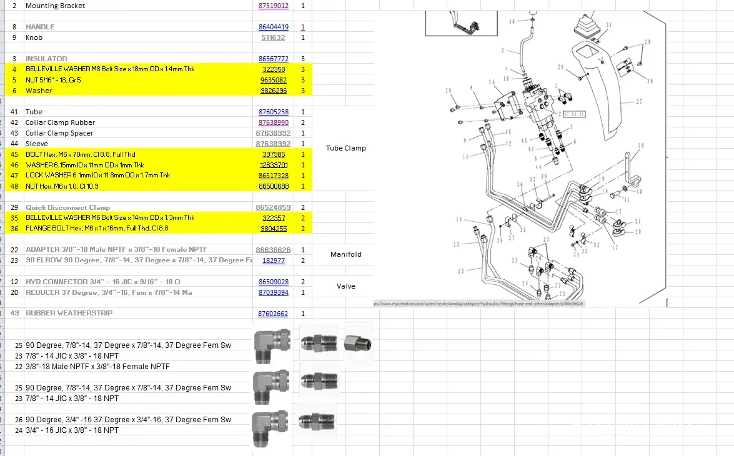The width and height of the screenshot is (734, 456).
Task: Click the HANDLE part link 86404419
Action: point(274,27)
